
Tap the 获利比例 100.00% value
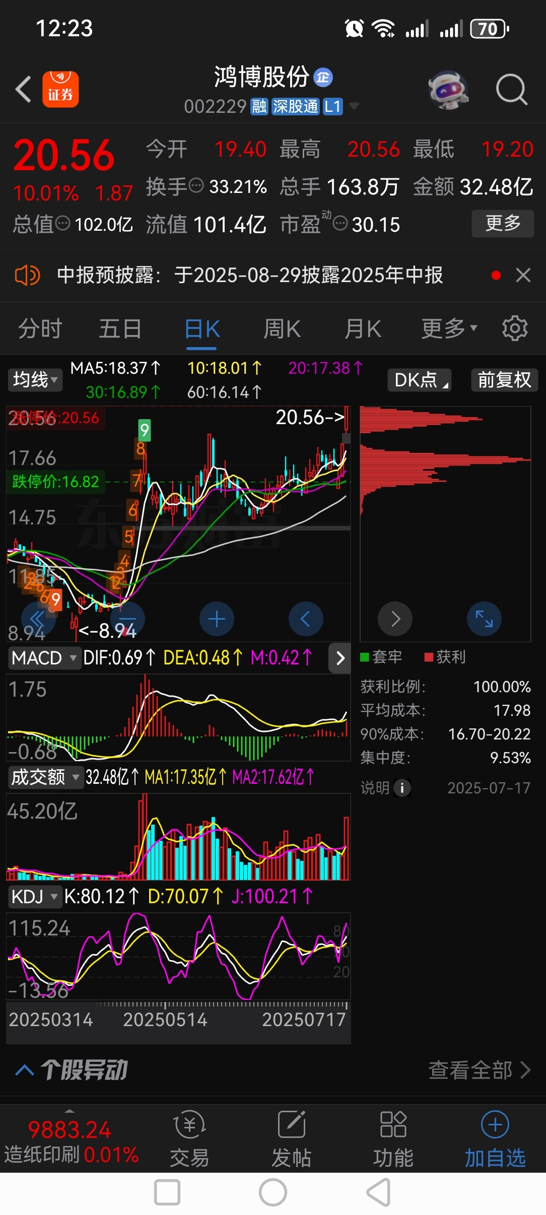[x=502, y=687]
